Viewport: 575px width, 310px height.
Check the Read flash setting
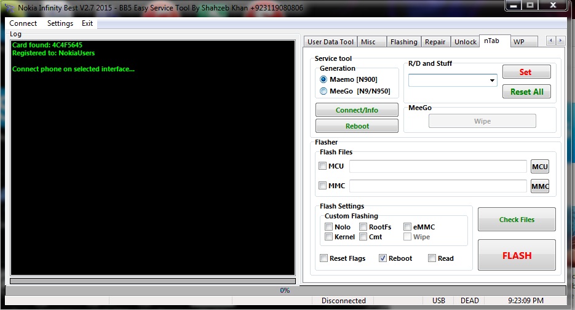tap(432, 258)
